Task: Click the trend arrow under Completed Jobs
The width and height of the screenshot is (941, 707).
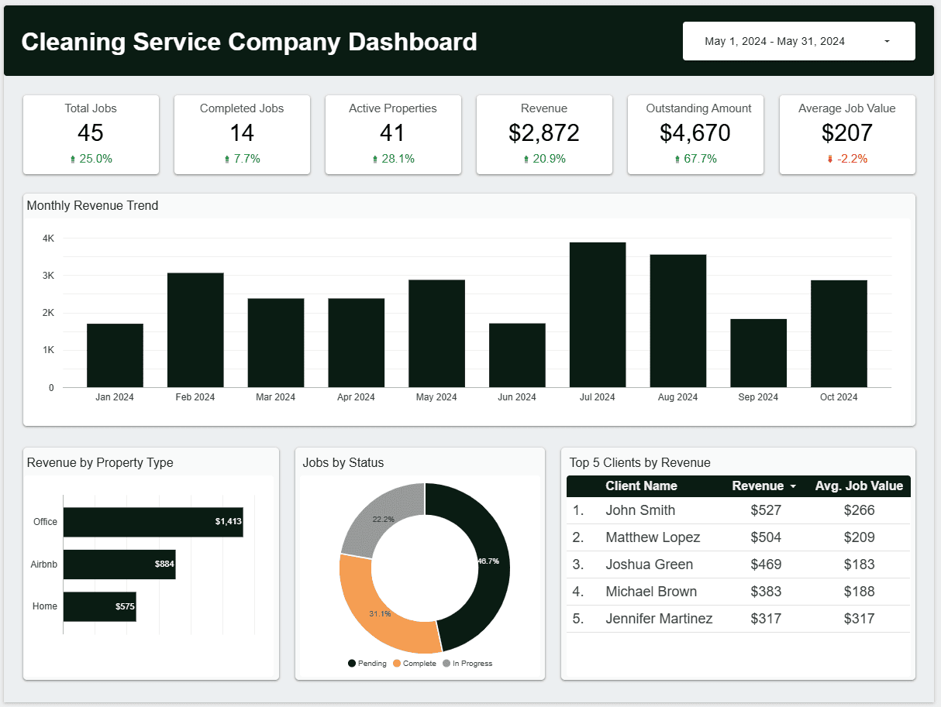Action: [227, 159]
